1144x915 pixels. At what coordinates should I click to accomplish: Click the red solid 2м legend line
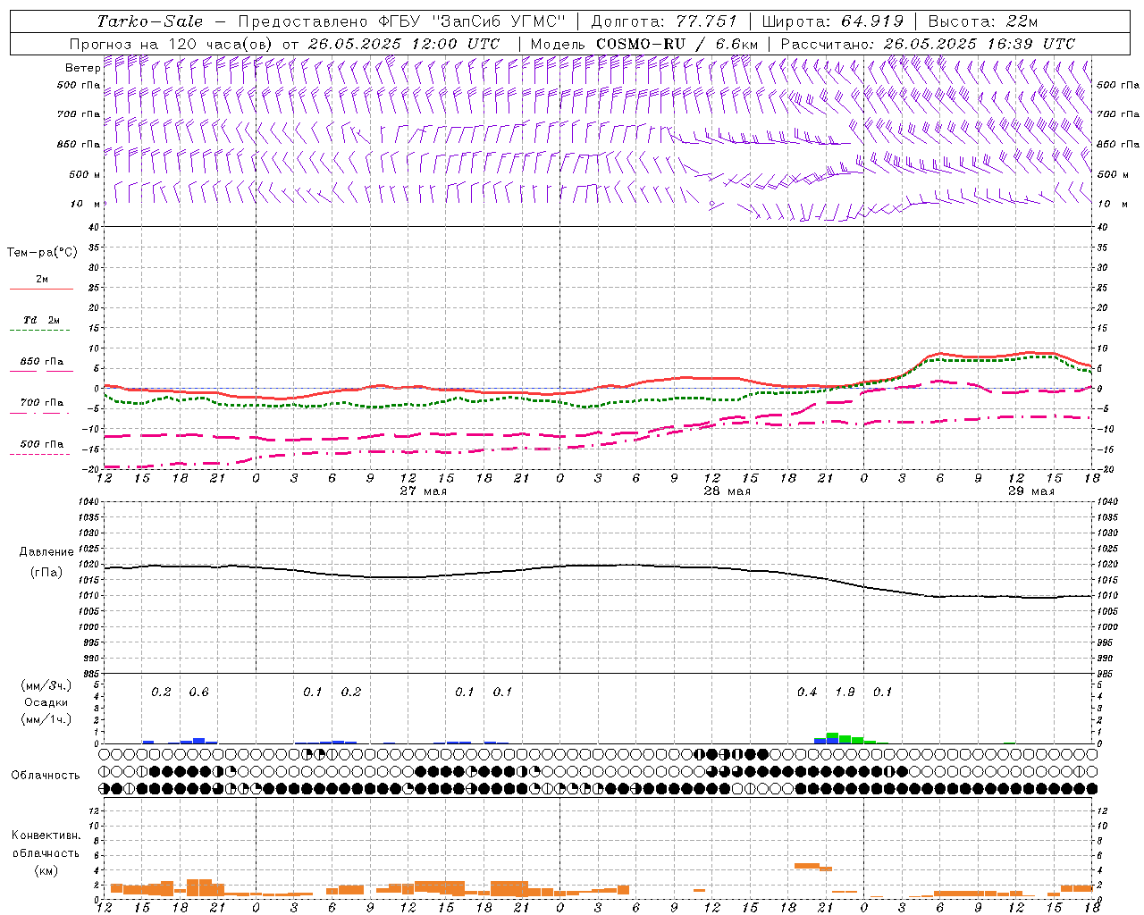coord(41,289)
